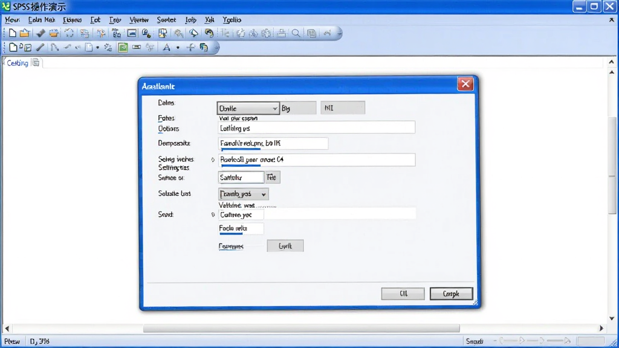Open the page icon dropdown arrow in second toolbar

pos(97,48)
